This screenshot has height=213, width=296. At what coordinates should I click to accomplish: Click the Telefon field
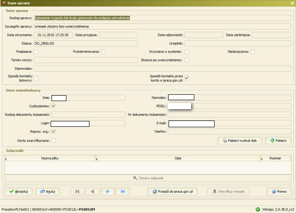pos(230,132)
